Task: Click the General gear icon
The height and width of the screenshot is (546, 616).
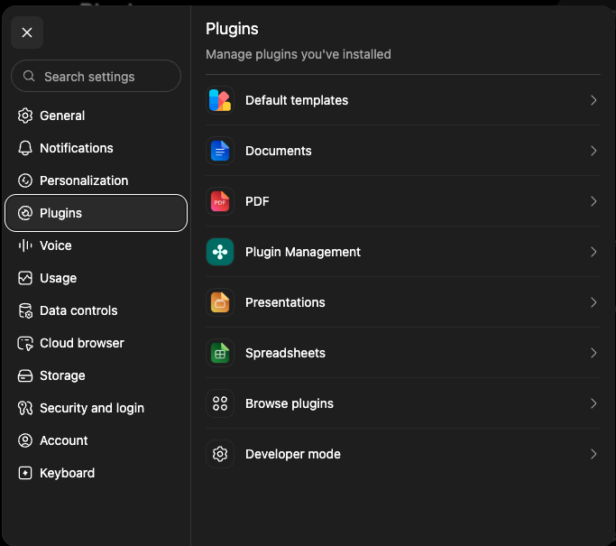Action: click(25, 116)
